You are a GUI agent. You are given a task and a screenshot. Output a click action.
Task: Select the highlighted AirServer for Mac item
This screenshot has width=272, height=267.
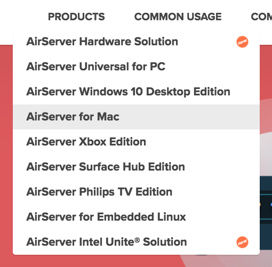(137, 117)
